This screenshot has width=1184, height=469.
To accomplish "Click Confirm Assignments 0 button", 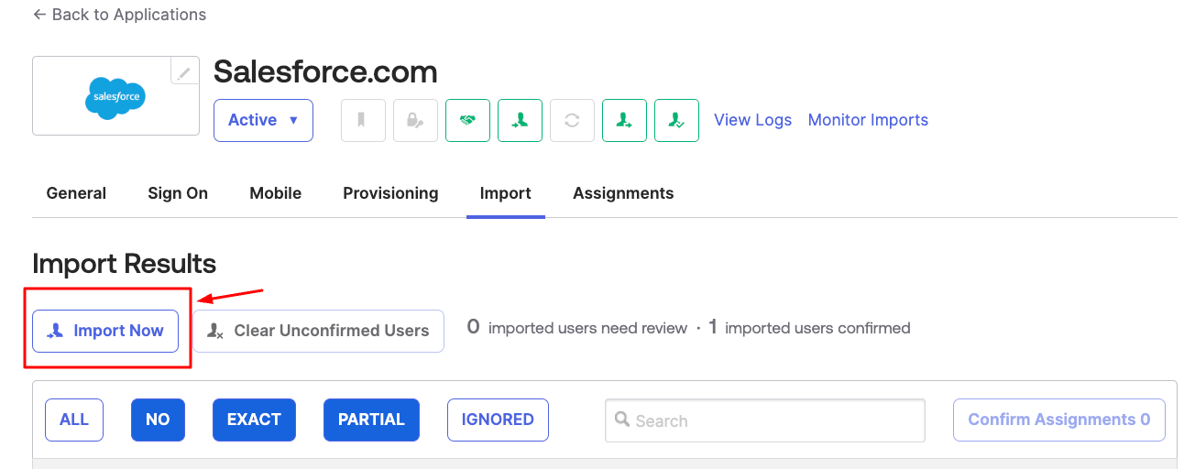I will coord(1059,420).
